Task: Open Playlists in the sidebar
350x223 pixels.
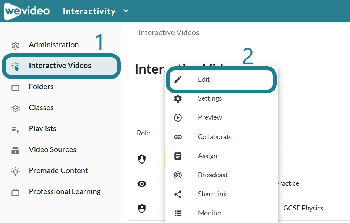Action: (x=43, y=128)
